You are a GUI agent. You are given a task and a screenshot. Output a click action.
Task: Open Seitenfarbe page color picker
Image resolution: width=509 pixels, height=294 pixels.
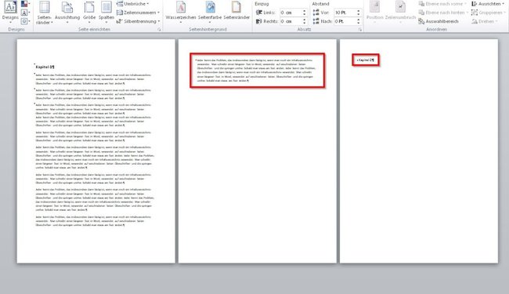(x=210, y=13)
